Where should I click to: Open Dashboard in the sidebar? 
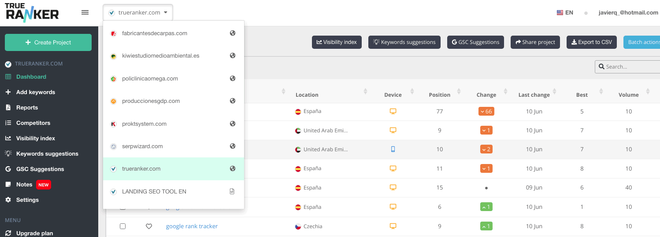[x=31, y=77]
